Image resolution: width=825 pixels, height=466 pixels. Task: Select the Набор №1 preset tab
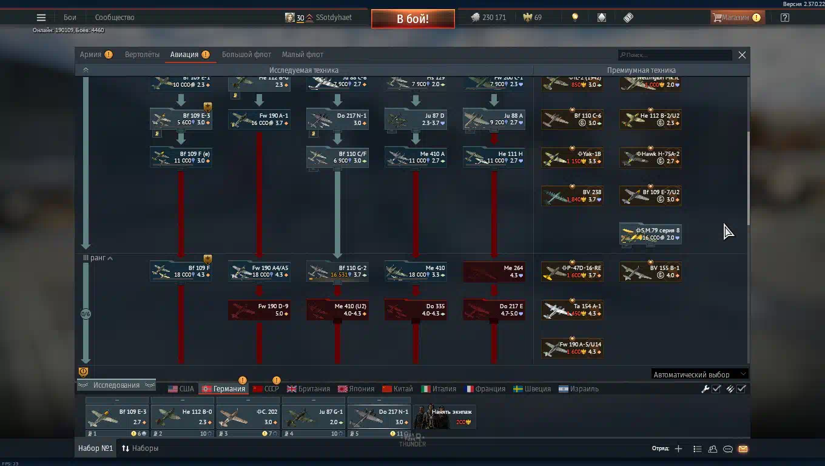[95, 448]
